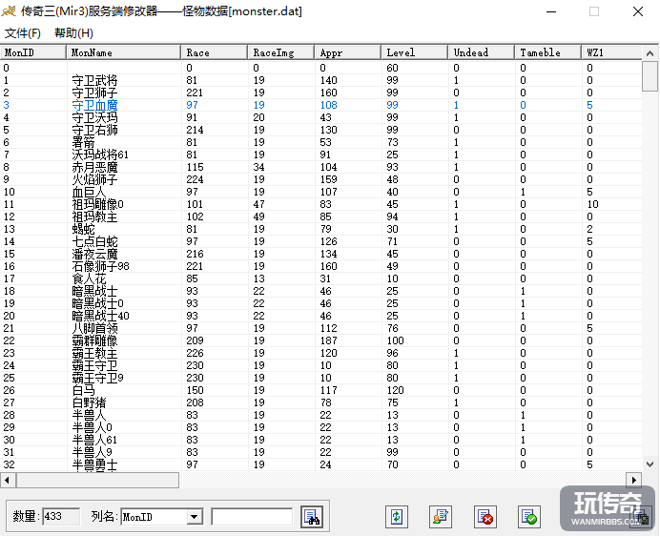Click the 数量 433 count field

point(61,516)
